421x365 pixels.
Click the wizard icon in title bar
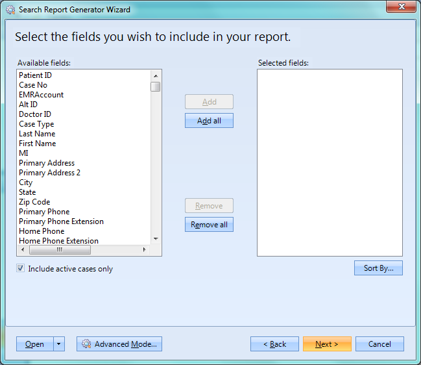[x=10, y=10]
